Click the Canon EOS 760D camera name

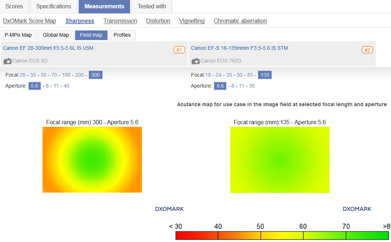tap(221, 61)
